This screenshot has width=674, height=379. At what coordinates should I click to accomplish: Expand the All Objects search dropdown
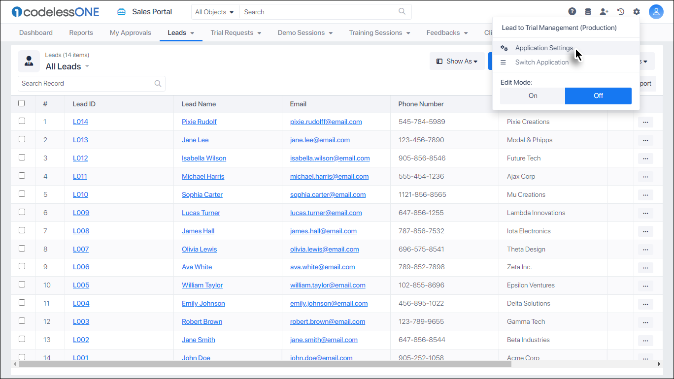pos(214,12)
